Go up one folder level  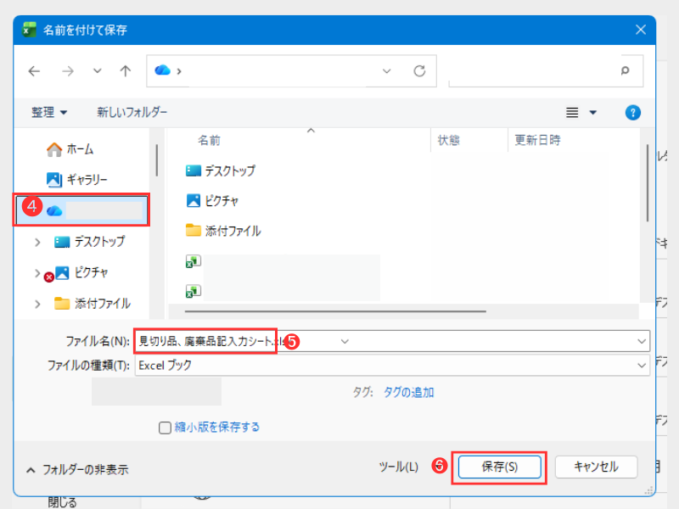click(125, 71)
